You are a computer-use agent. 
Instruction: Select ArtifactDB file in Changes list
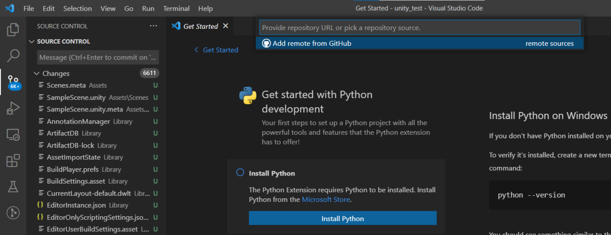coord(97,133)
